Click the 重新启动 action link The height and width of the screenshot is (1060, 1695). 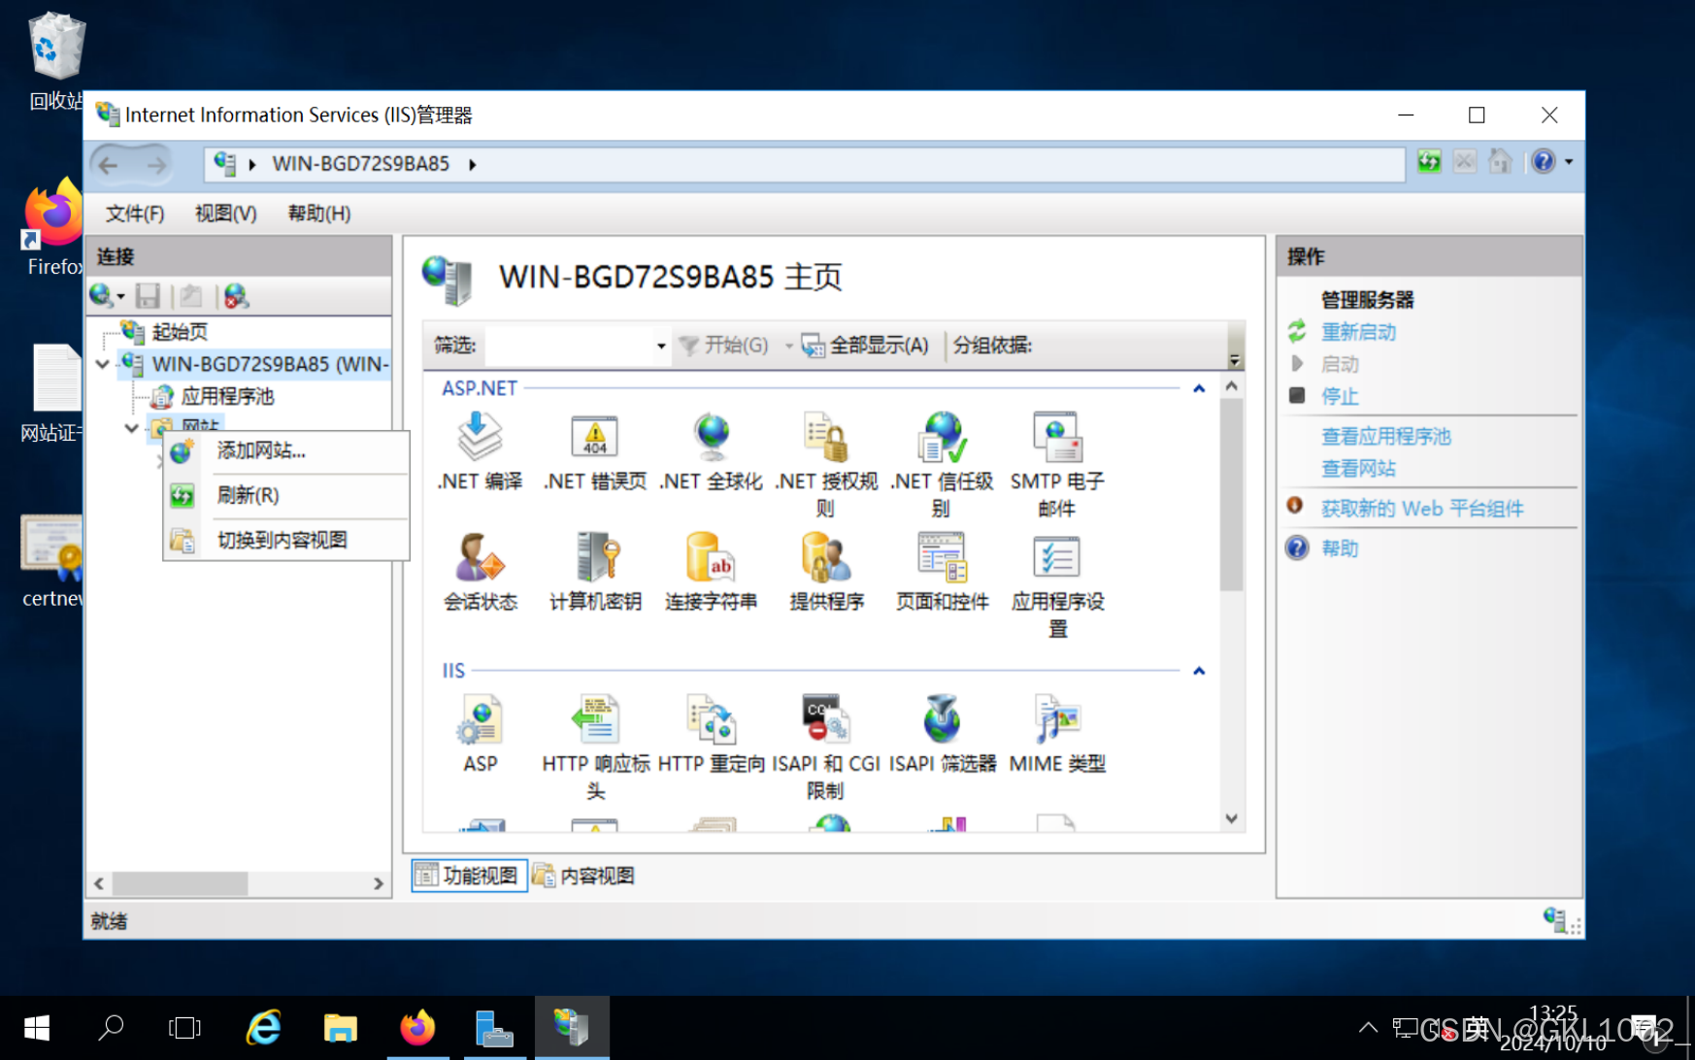coord(1358,332)
